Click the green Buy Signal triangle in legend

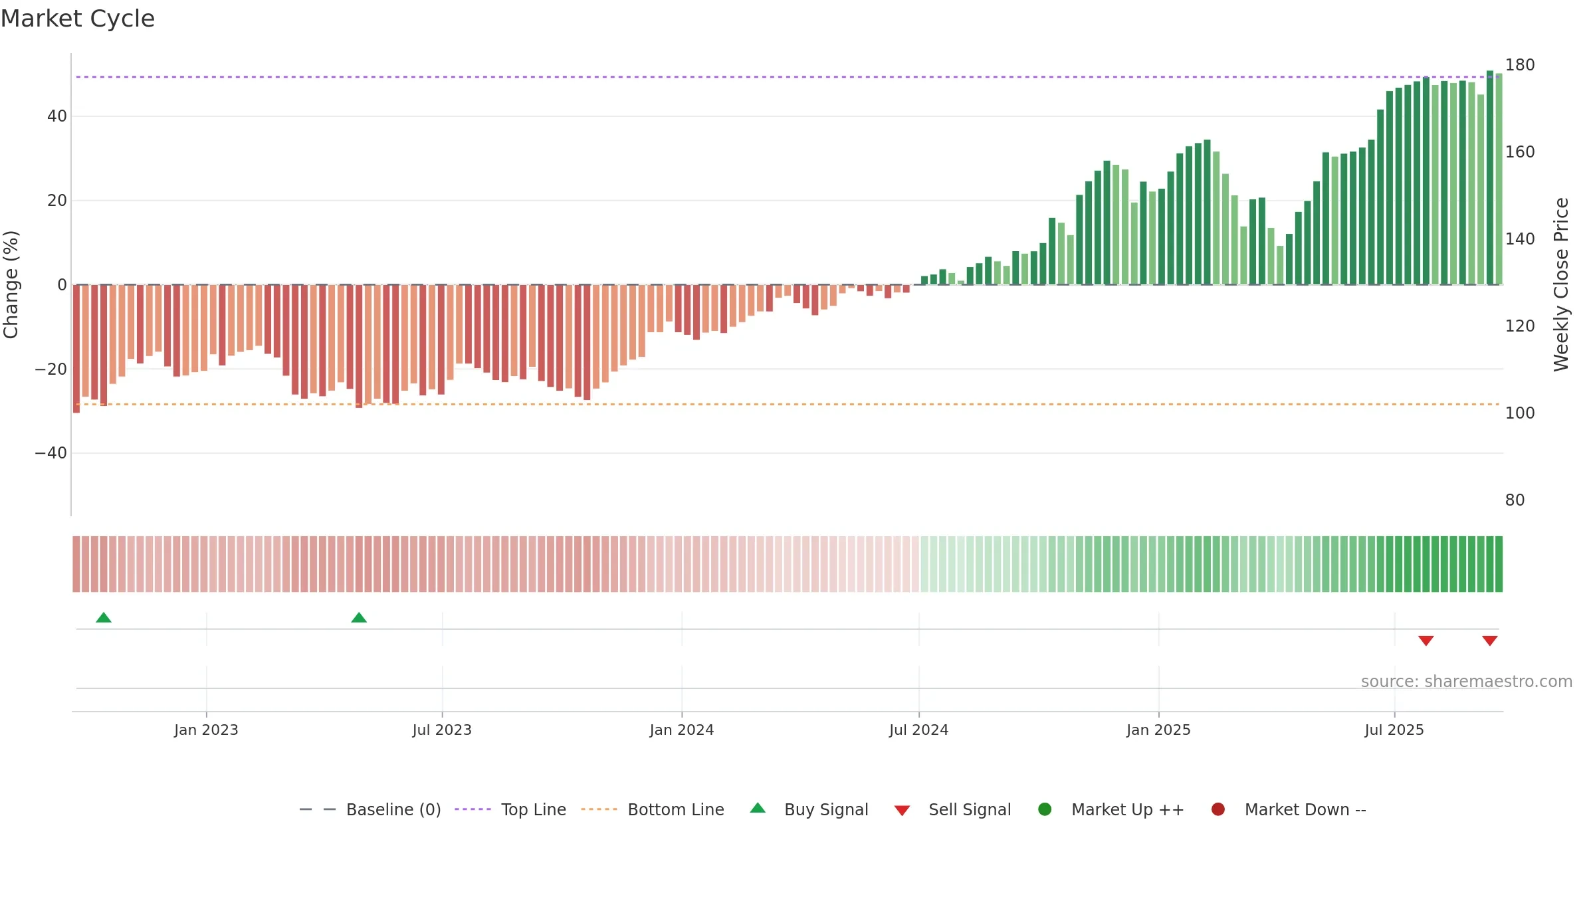pyautogui.click(x=758, y=809)
